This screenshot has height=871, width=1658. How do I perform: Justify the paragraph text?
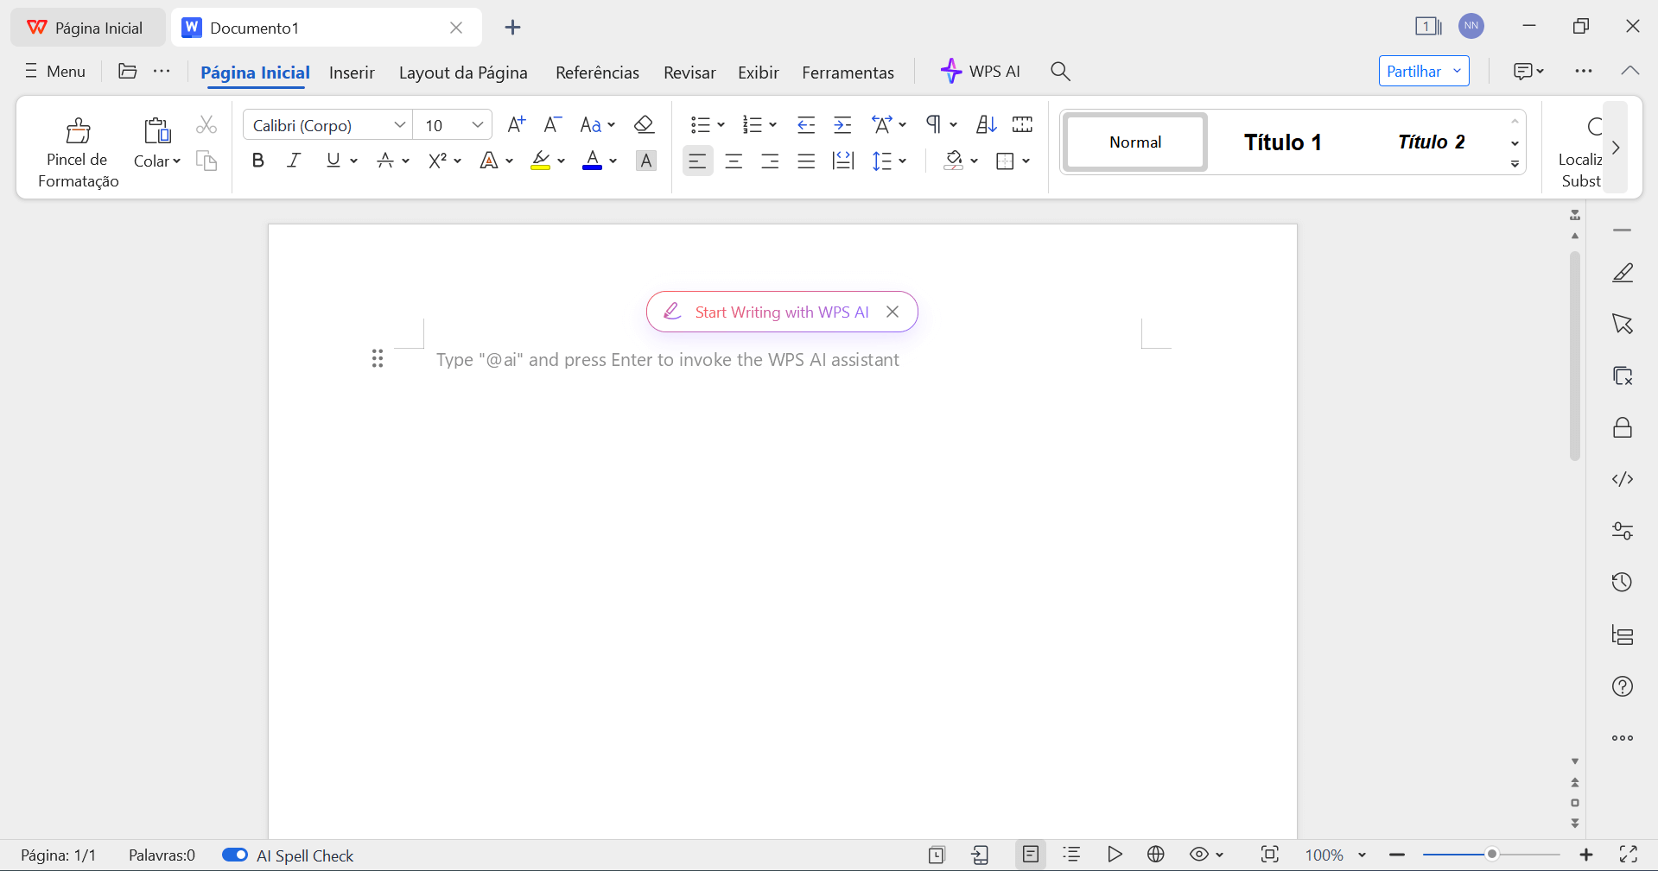[x=806, y=161]
